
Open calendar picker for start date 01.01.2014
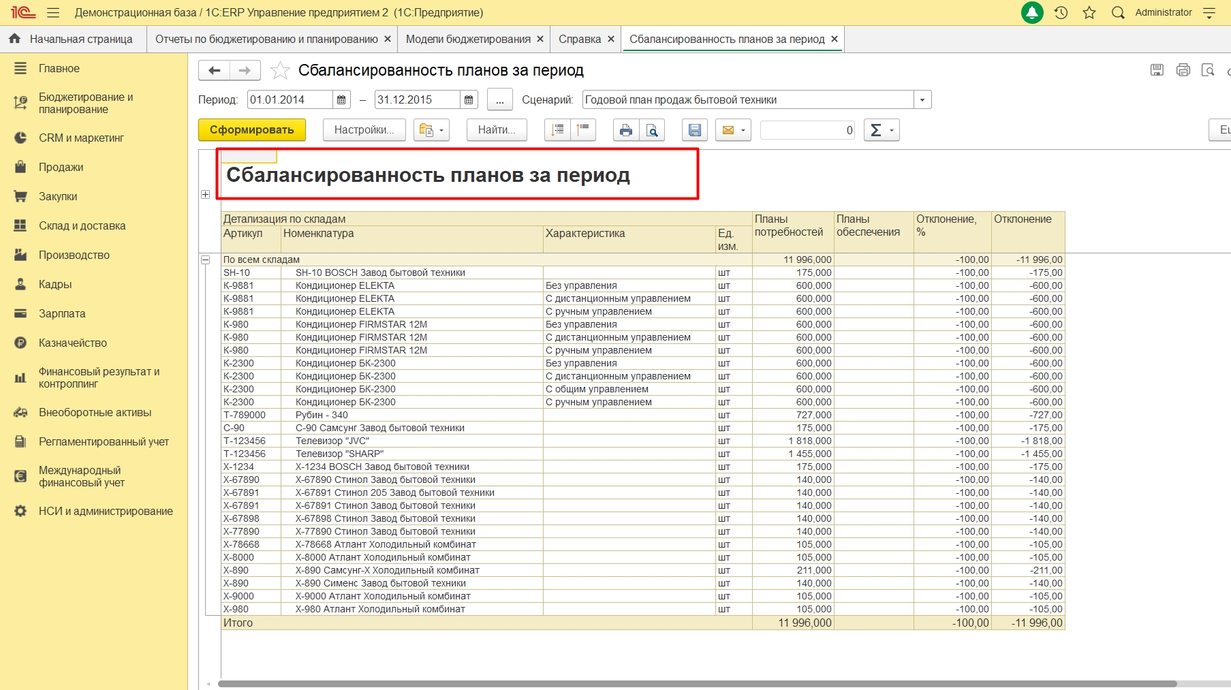(341, 100)
